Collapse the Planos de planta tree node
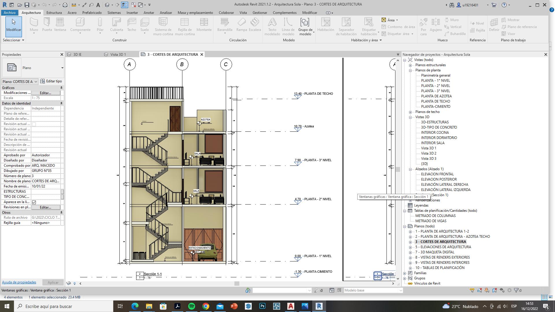Image resolution: width=555 pixels, height=312 pixels. click(x=410, y=70)
